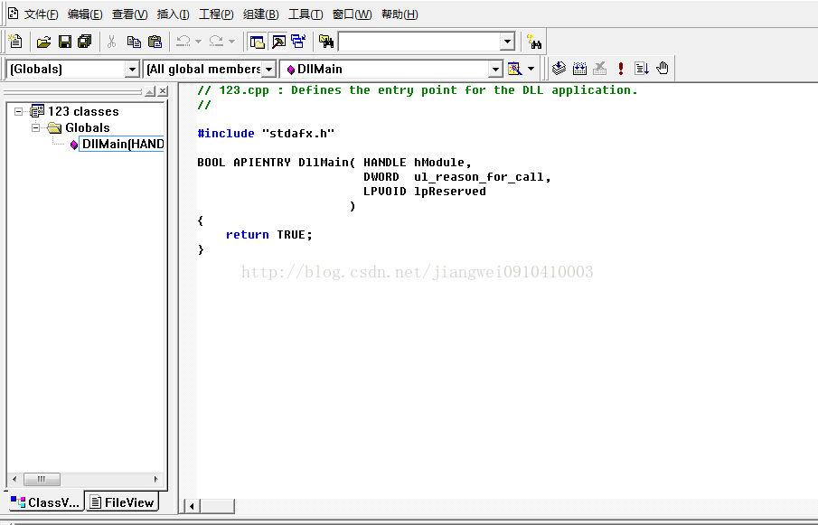Screen dimensions: 818x525
Task: Click the Build icon
Action: (x=579, y=69)
